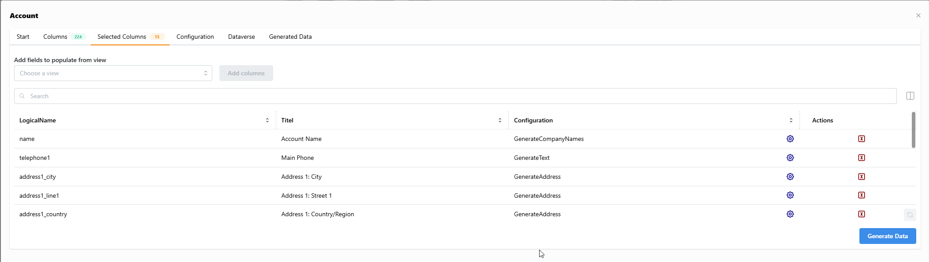The width and height of the screenshot is (929, 262).
Task: Open configuration gear for name row
Action: 790,139
